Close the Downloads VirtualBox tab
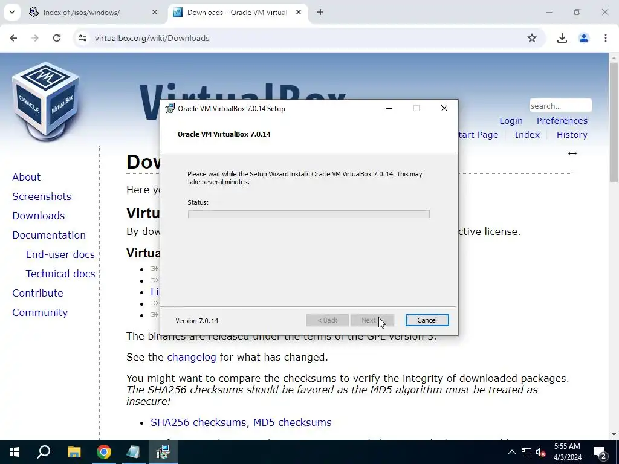 point(299,12)
